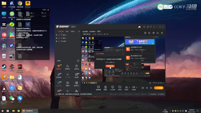
Task: Open the hamburger menu in title bar
Action: (x=154, y=27)
